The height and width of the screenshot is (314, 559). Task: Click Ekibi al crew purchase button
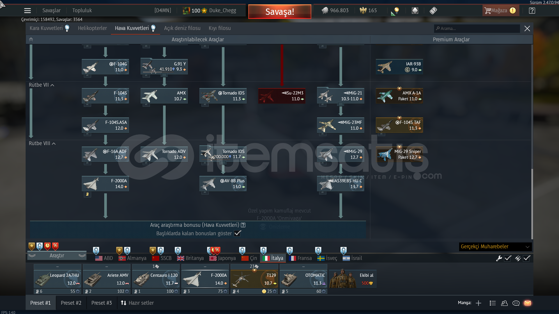(x=353, y=279)
